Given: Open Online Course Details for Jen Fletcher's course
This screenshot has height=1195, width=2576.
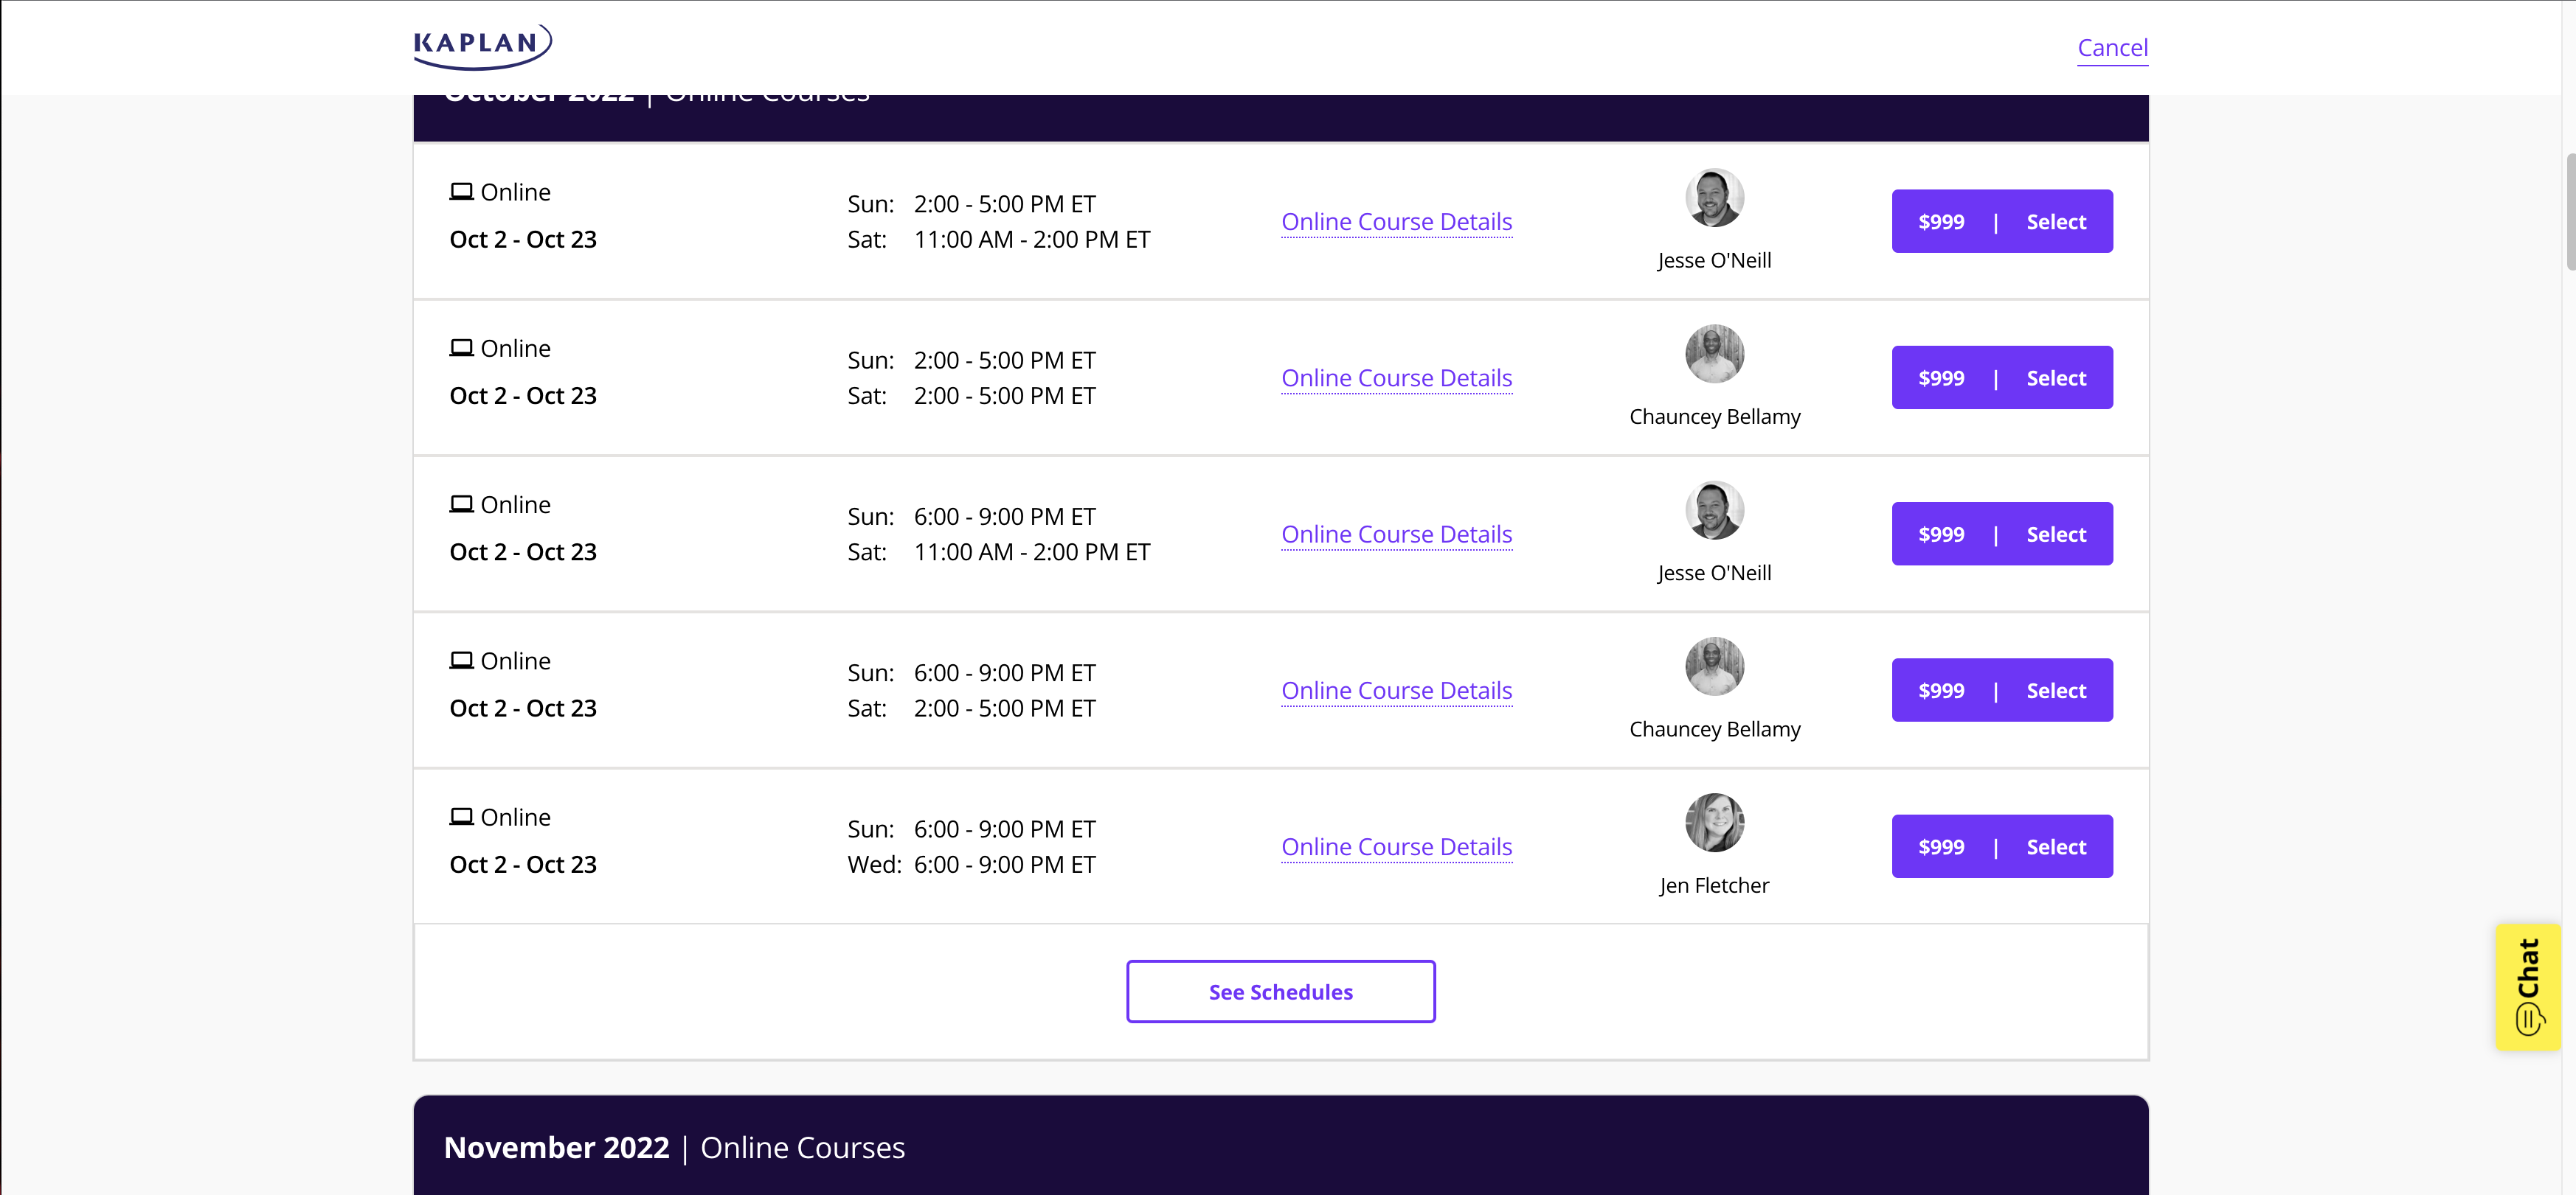Looking at the screenshot, I should coord(1396,846).
